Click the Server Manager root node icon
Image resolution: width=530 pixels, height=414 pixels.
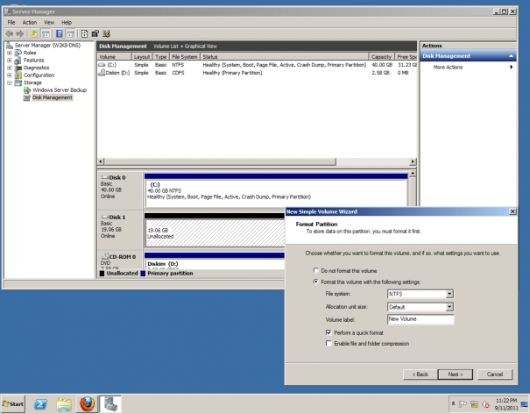(x=10, y=46)
